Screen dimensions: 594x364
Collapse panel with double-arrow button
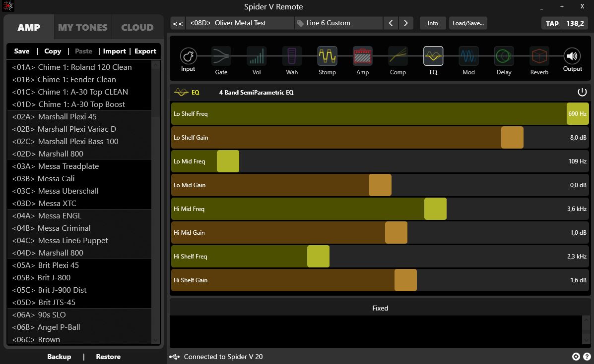[178, 23]
